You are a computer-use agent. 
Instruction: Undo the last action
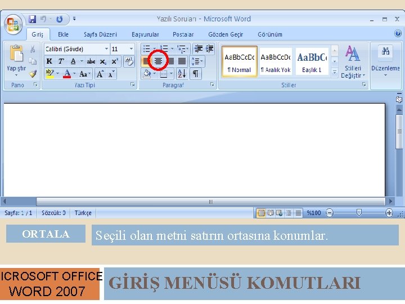click(x=43, y=19)
